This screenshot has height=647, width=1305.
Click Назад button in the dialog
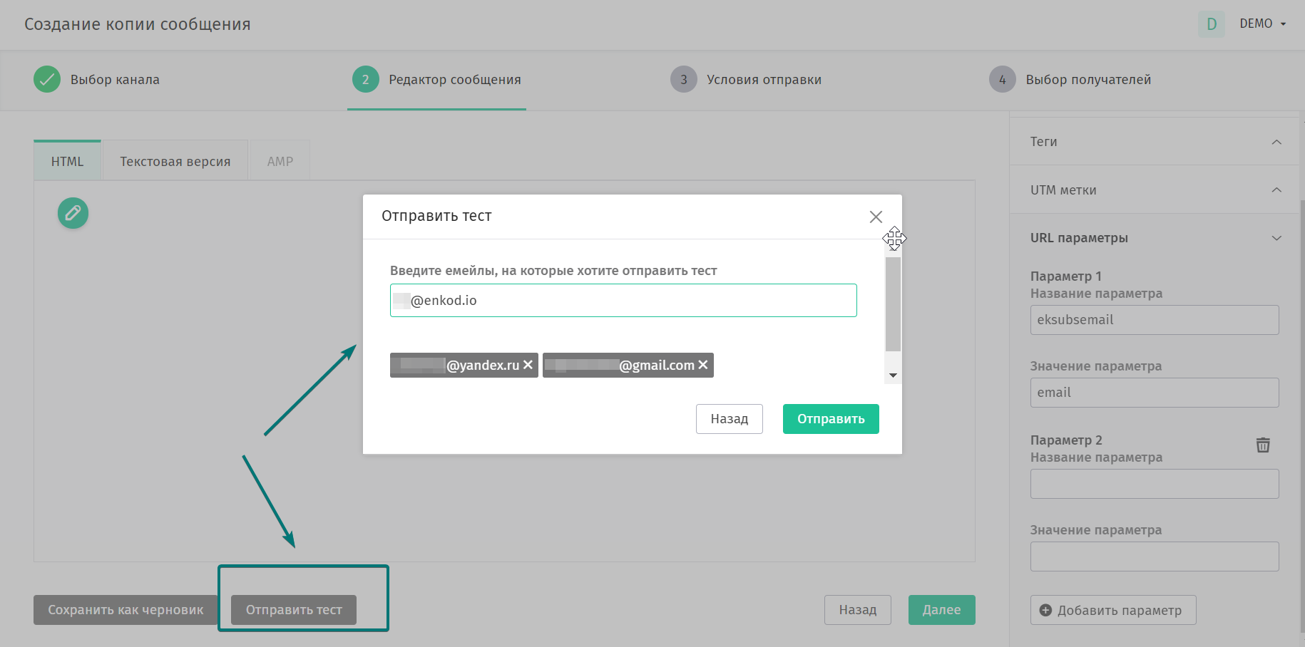(x=730, y=419)
